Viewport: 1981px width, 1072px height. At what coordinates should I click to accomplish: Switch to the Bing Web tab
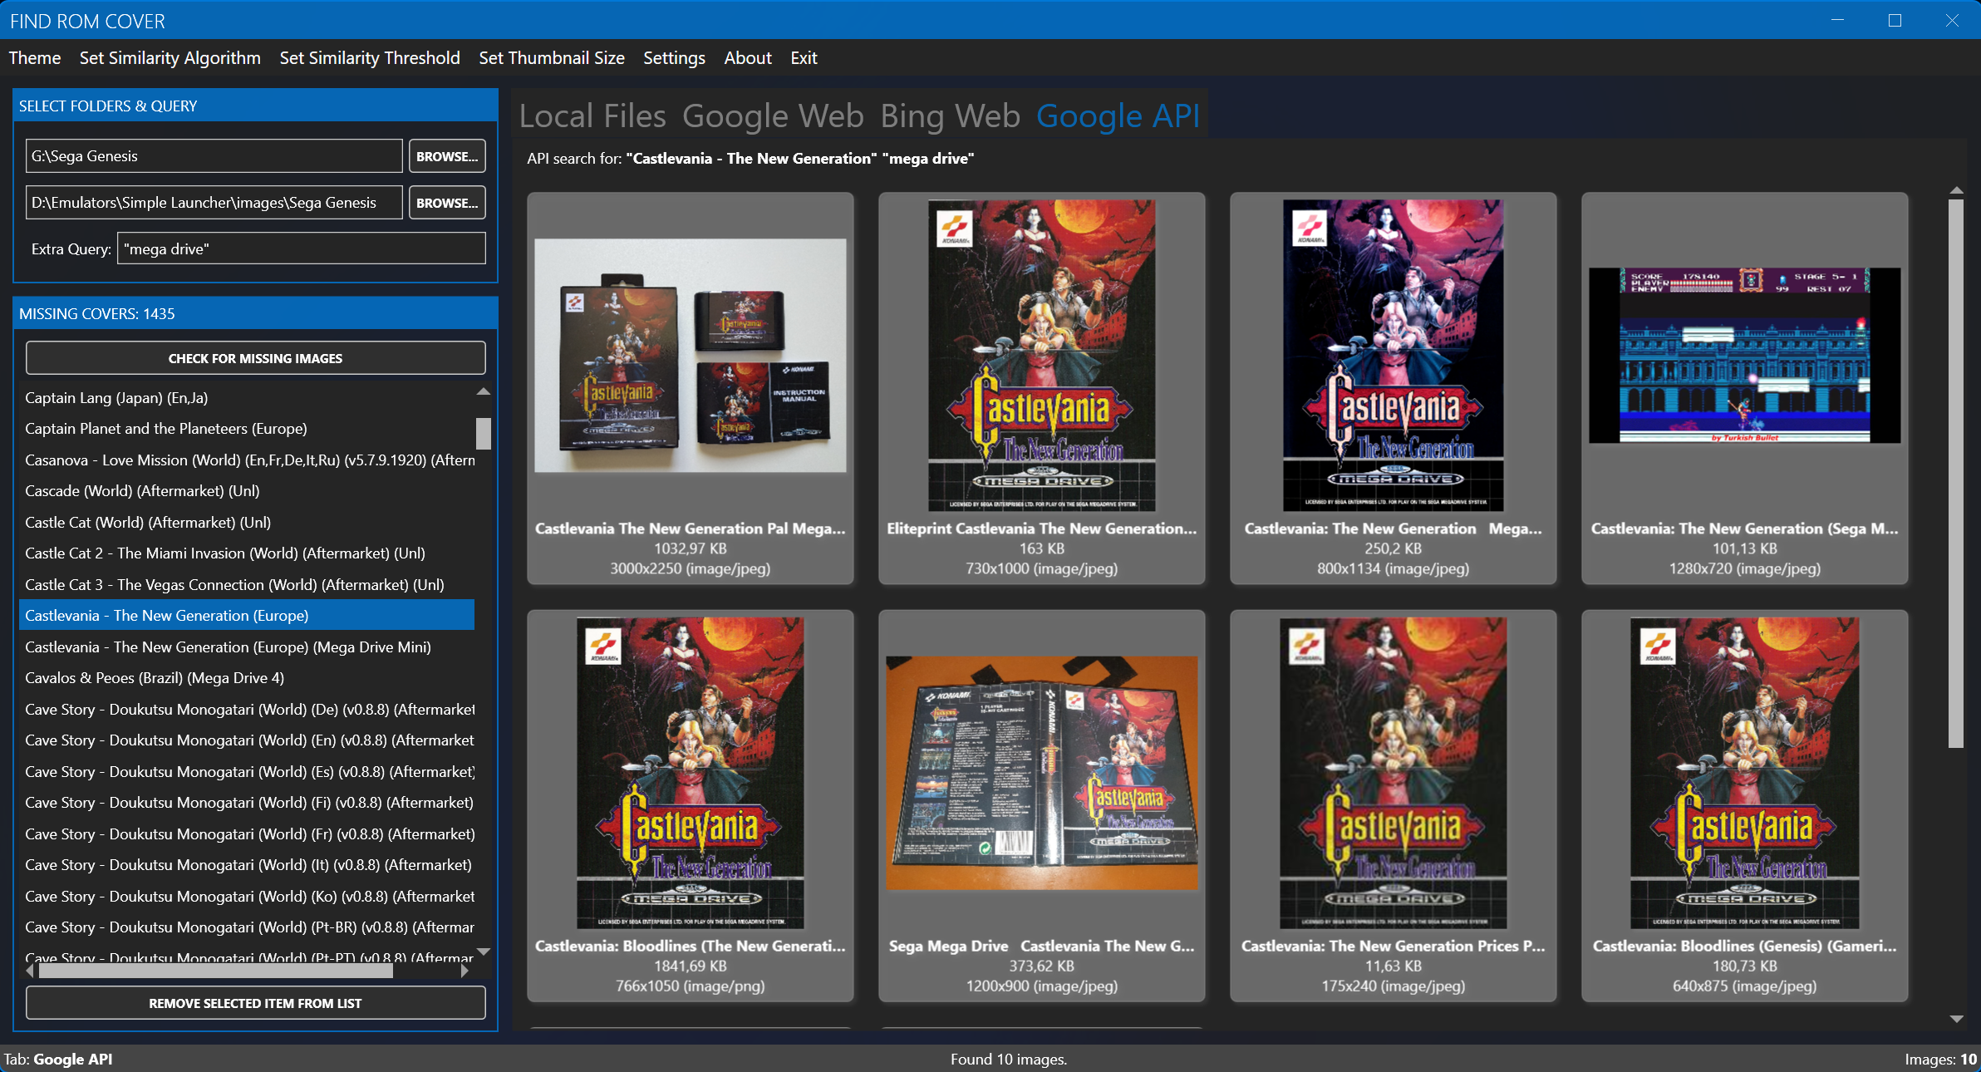(x=950, y=116)
